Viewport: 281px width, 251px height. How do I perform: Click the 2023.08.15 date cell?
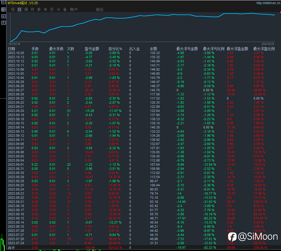click(16, 218)
